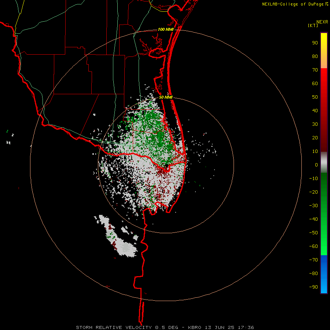Pick the blue segment of velocity color bar
Screen dimensions: 330x330
[324, 274]
